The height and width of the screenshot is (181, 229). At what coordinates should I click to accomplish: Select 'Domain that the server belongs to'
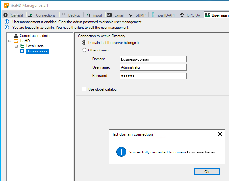pyautogui.click(x=84, y=43)
